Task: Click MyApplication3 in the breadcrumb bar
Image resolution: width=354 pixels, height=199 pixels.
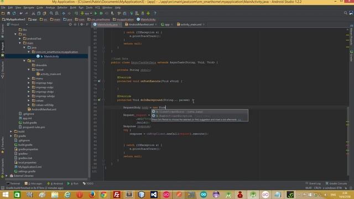Action: pos(14,19)
